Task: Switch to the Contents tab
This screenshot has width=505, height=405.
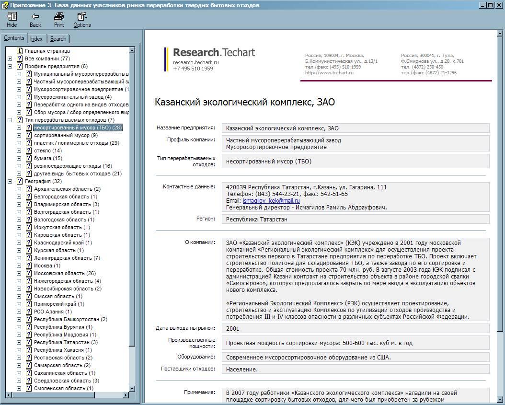Action: click(14, 38)
